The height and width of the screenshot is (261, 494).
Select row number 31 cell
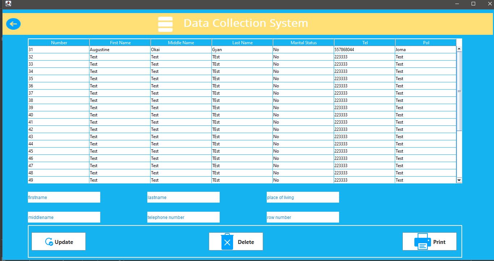(59, 50)
